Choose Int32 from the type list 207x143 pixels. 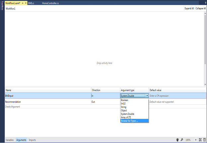[x=134, y=104]
